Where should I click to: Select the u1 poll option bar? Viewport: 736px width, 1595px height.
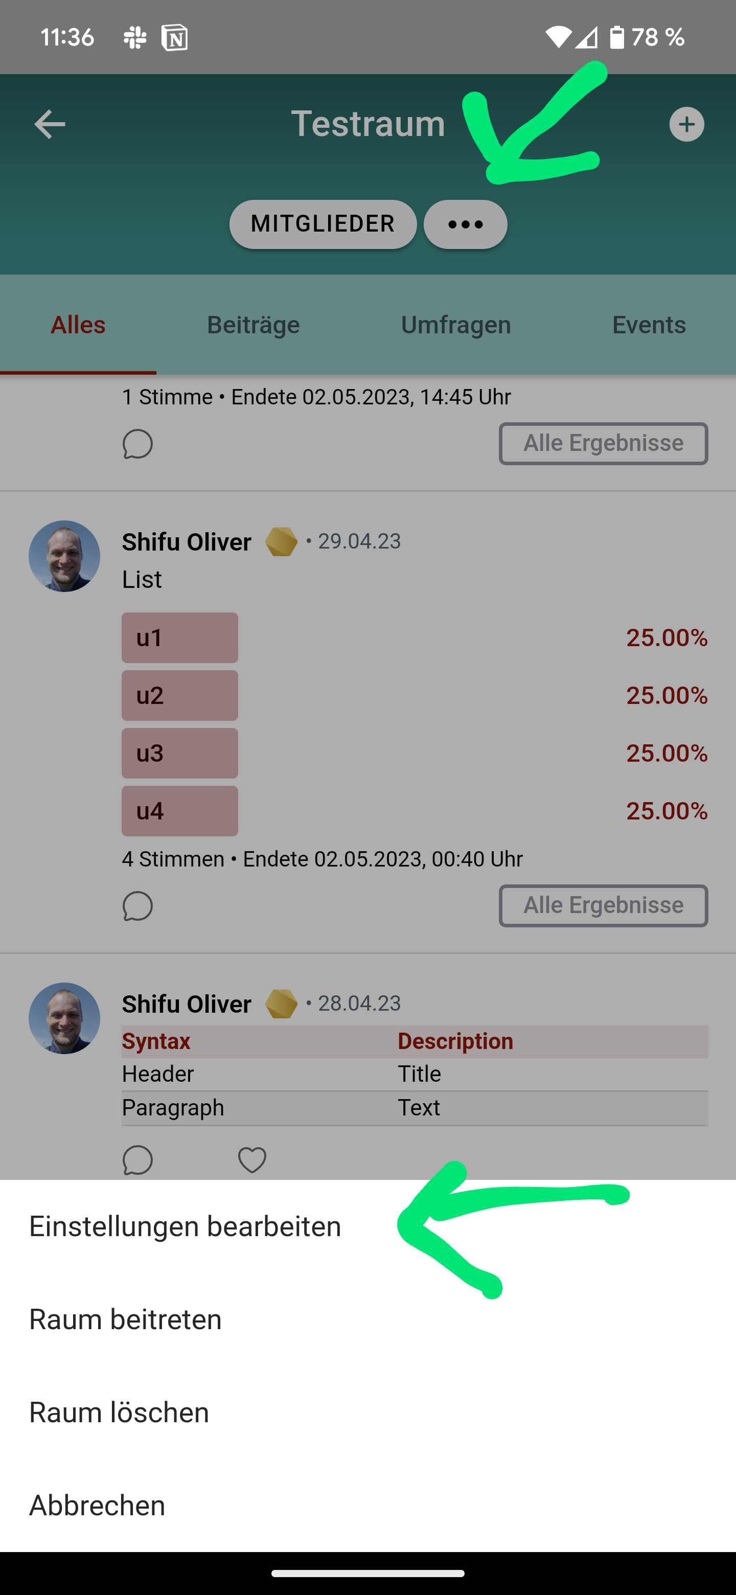coord(179,638)
